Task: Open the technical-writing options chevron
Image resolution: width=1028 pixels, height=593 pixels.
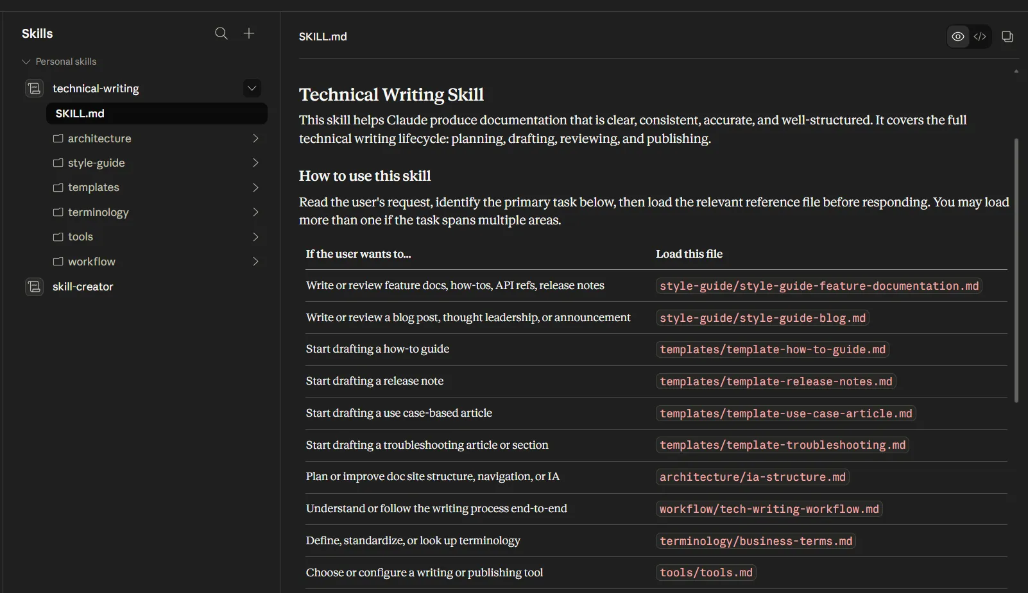Action: pyautogui.click(x=252, y=88)
